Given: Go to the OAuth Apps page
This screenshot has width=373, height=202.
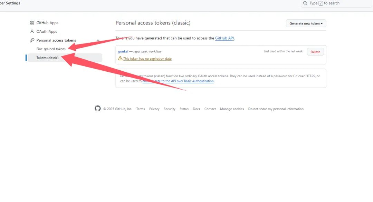Looking at the screenshot, I should (x=47, y=31).
